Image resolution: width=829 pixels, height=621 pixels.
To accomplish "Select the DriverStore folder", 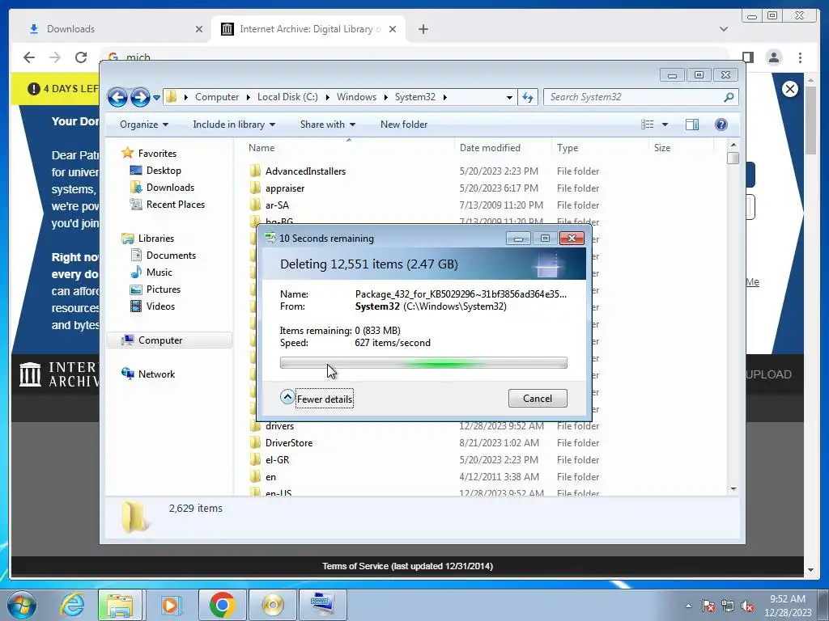I will (x=289, y=443).
